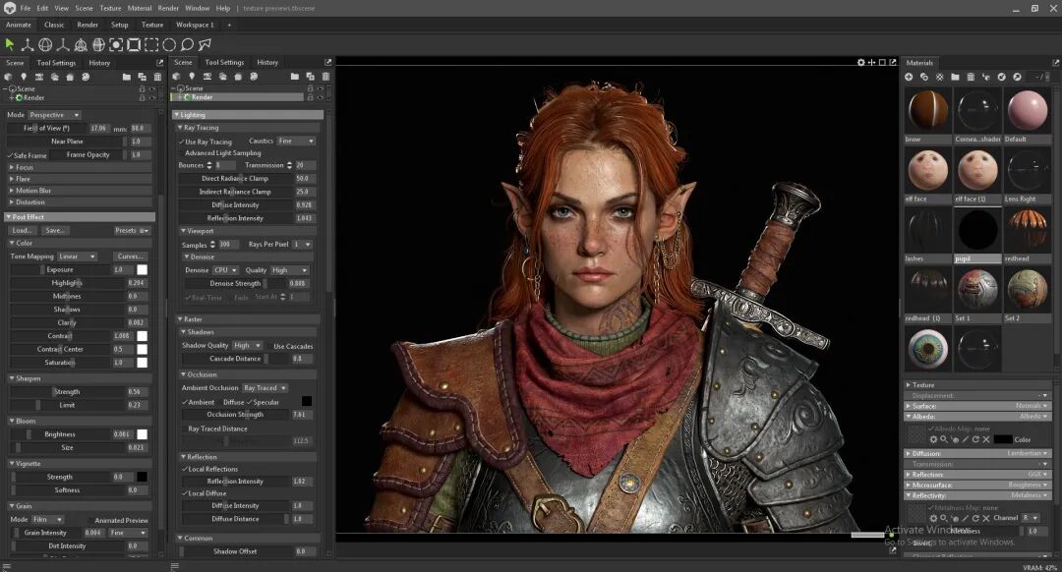Image resolution: width=1062 pixels, height=572 pixels.
Task: Open Shadow Quality High dropdown
Action: pyautogui.click(x=247, y=345)
